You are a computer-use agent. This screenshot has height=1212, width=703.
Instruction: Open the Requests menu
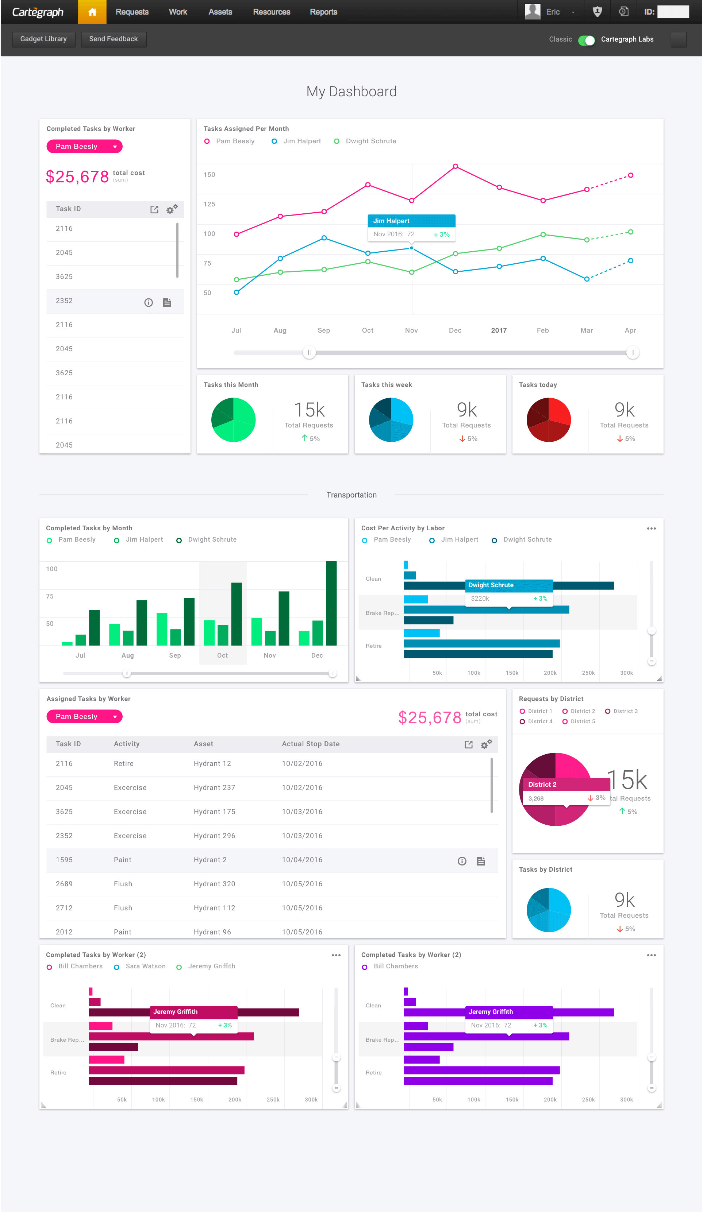tap(132, 12)
